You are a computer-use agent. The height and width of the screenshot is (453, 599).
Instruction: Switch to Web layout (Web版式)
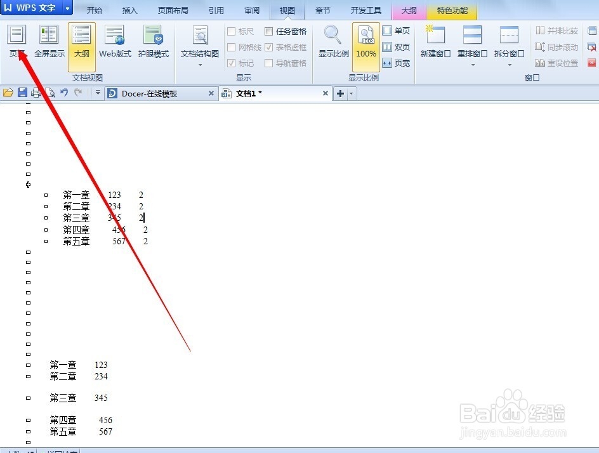click(115, 41)
